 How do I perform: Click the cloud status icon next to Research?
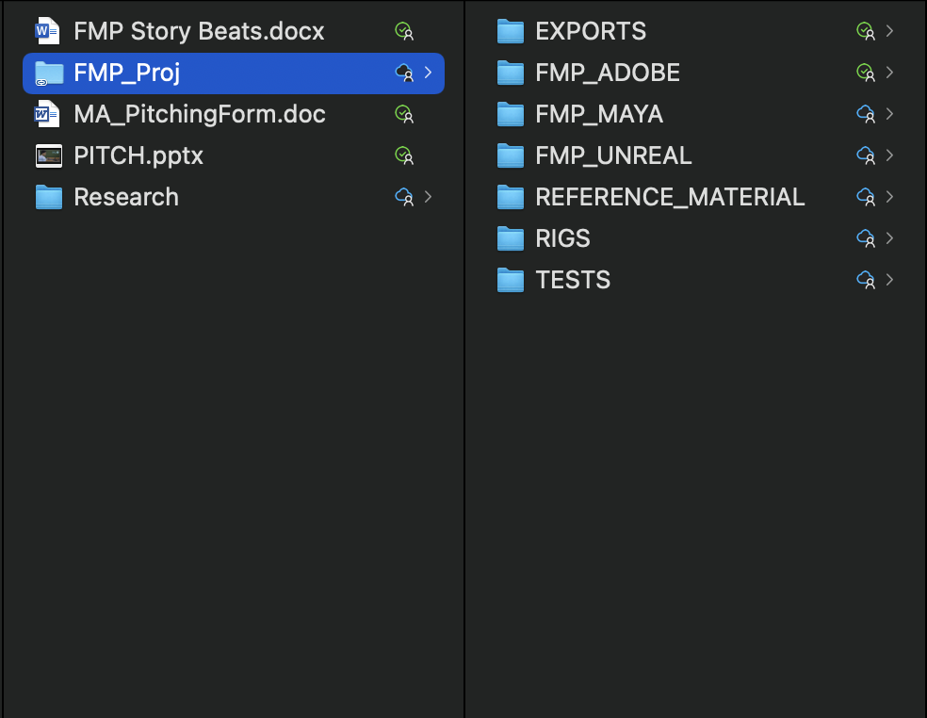[x=404, y=197]
